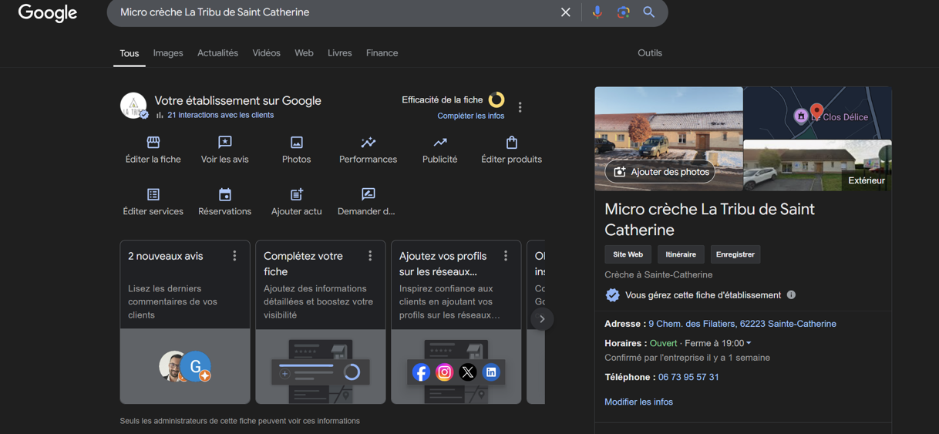Open Éditer produits
Viewport: 939px width, 434px height.
(x=511, y=150)
